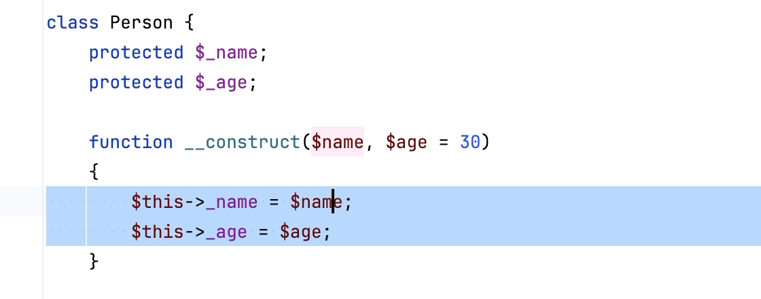
Task: Click $name on the assignment's right side
Action: click(317, 202)
